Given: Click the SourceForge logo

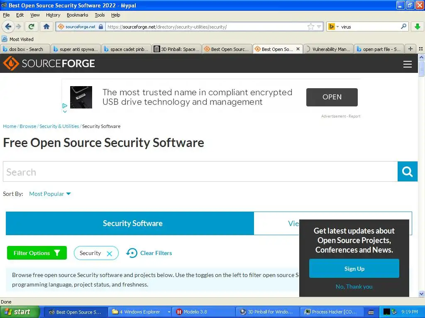Looking at the screenshot, I should [49, 63].
